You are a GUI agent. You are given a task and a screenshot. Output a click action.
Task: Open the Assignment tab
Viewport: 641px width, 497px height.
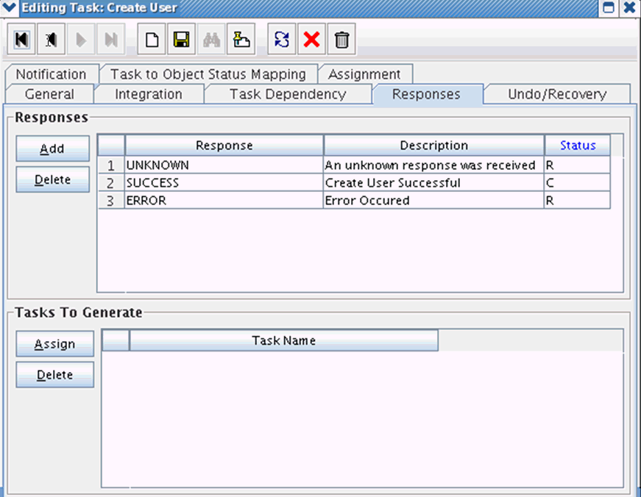click(364, 74)
